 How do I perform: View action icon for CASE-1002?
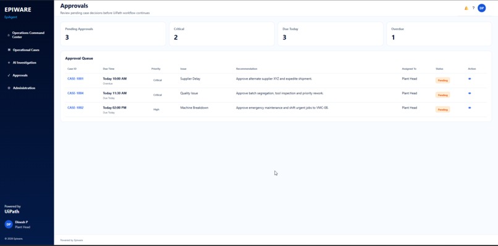coord(470,108)
